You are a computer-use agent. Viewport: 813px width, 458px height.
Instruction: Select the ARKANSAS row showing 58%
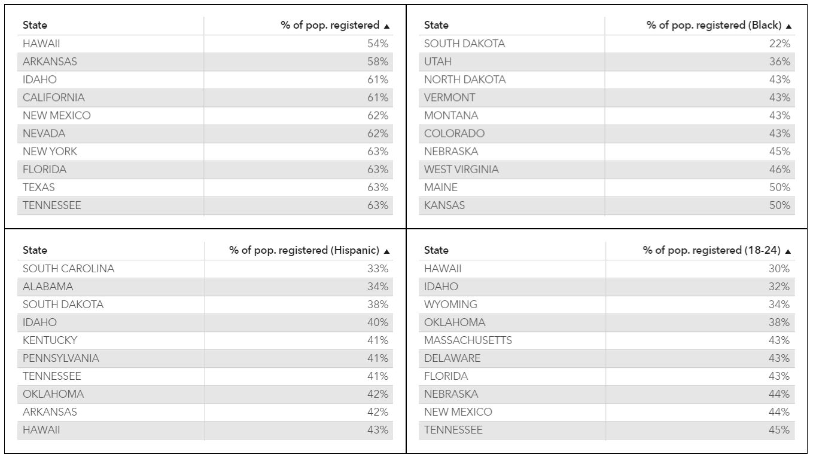point(205,62)
